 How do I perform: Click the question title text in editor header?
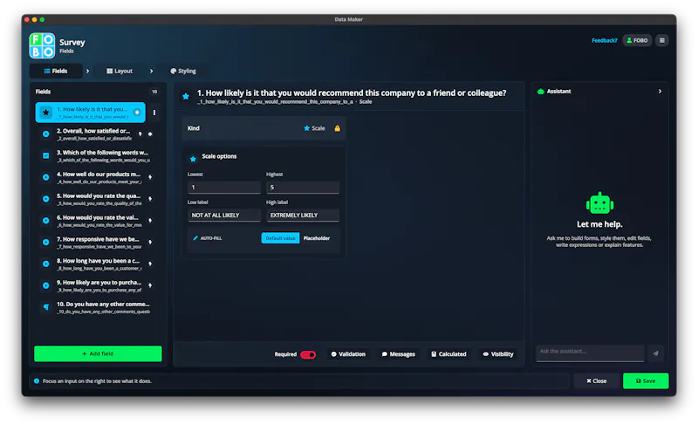352,93
